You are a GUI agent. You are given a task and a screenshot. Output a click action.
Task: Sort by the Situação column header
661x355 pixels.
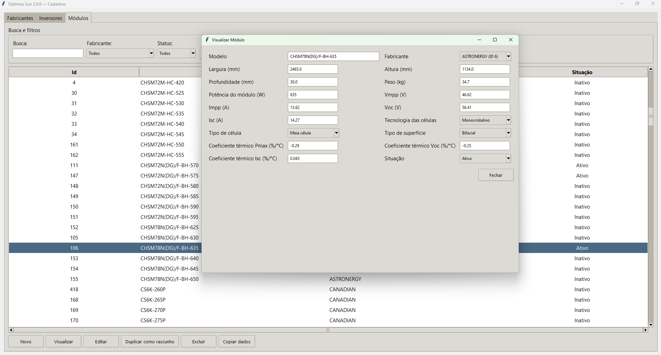click(582, 72)
